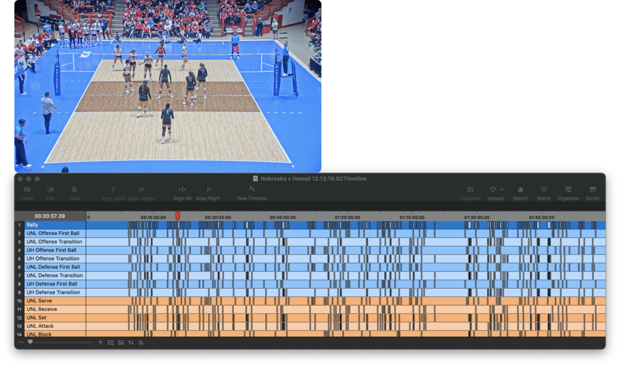Click the streaming icon at bottom right

coord(141,342)
